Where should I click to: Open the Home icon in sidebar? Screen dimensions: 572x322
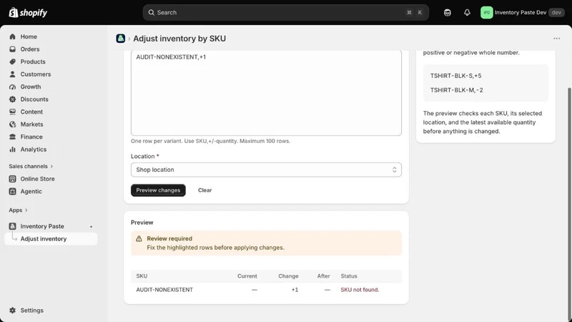click(x=12, y=36)
